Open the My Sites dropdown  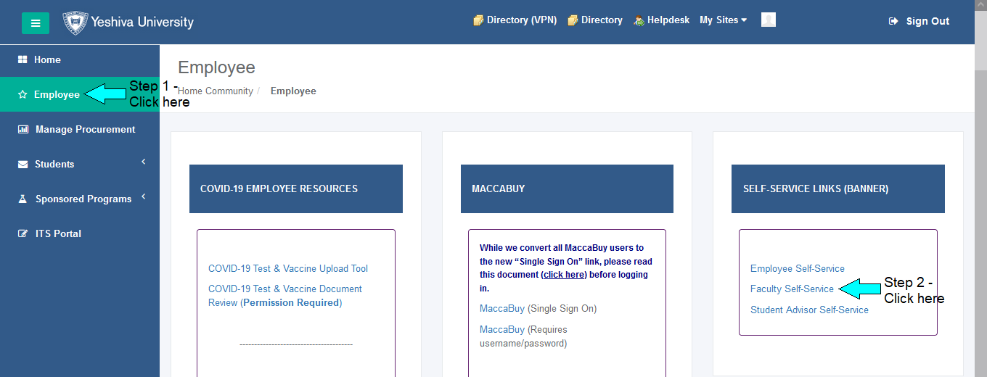[723, 20]
